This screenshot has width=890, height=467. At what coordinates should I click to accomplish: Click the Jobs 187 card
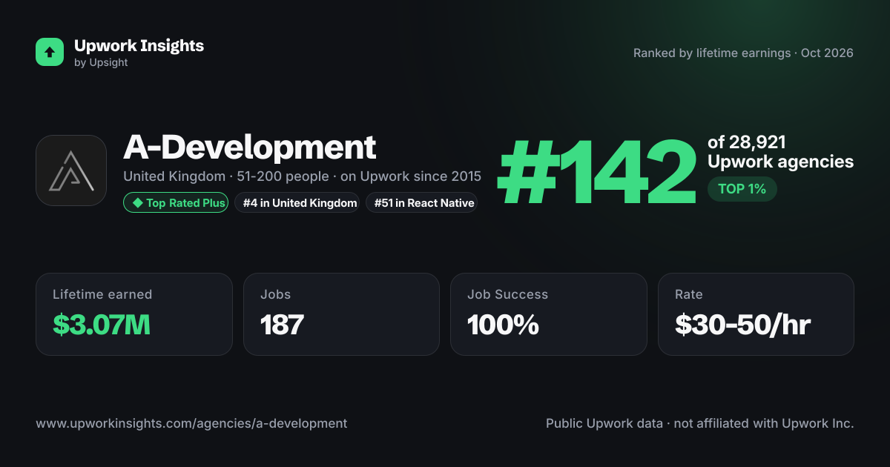pyautogui.click(x=341, y=314)
